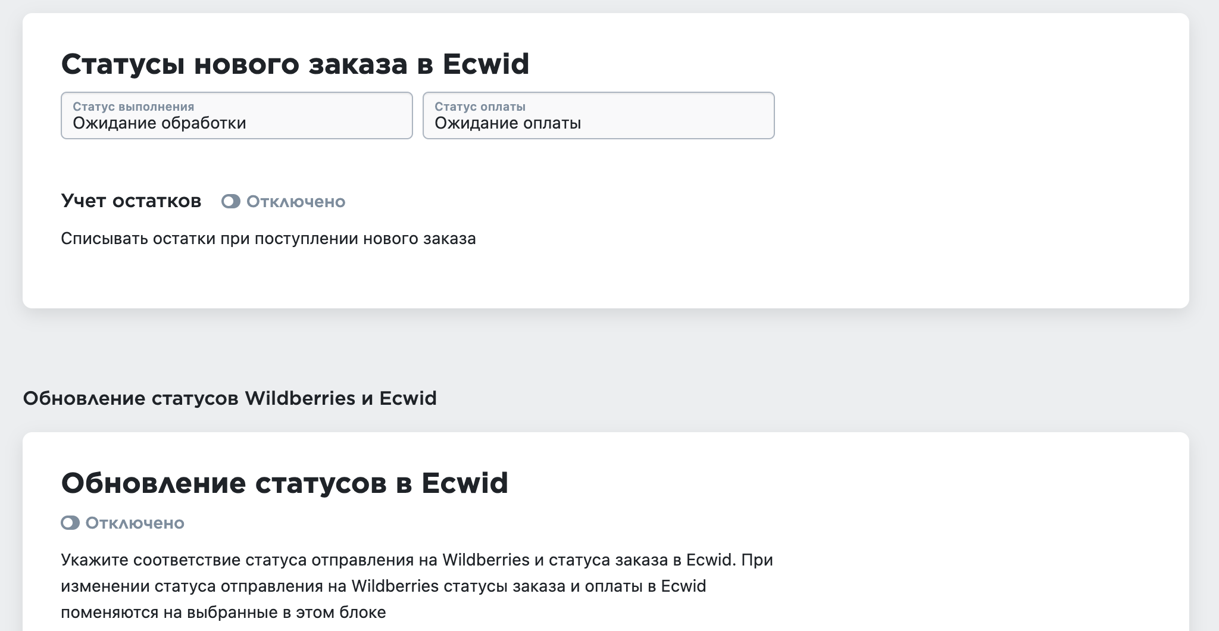Viewport: 1219px width, 631px height.
Task: Click text Списывать остатки при поступлении нового заказа
Action: pos(268,239)
